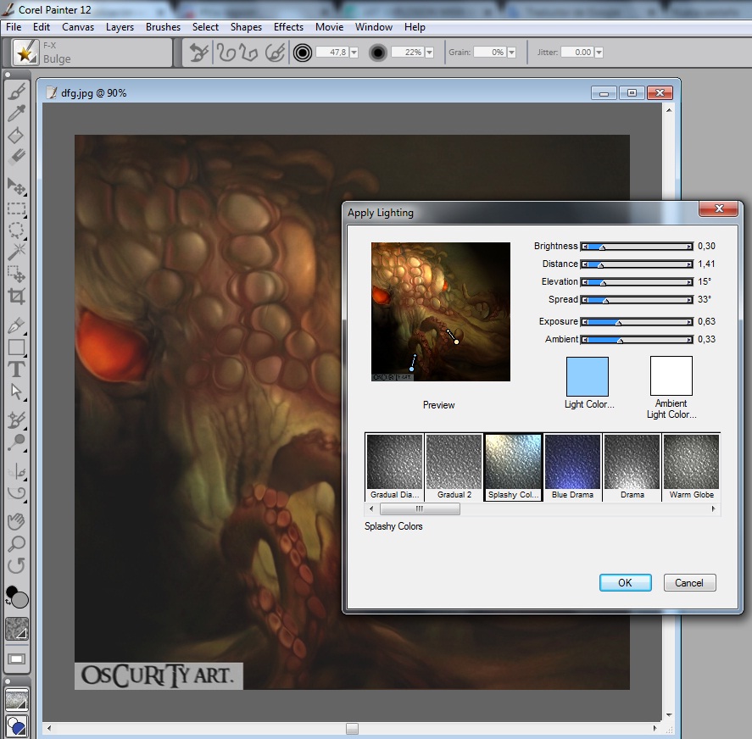This screenshot has height=739, width=752.
Task: Click the Rotate Page tool
Action: pos(16,565)
